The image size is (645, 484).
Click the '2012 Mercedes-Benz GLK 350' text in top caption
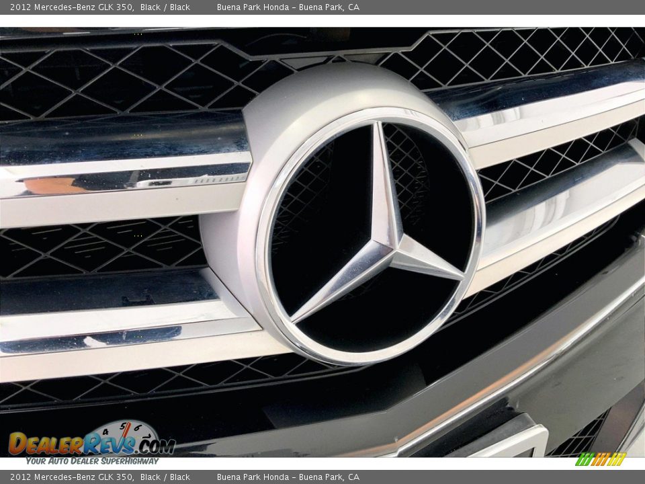tap(72, 7)
